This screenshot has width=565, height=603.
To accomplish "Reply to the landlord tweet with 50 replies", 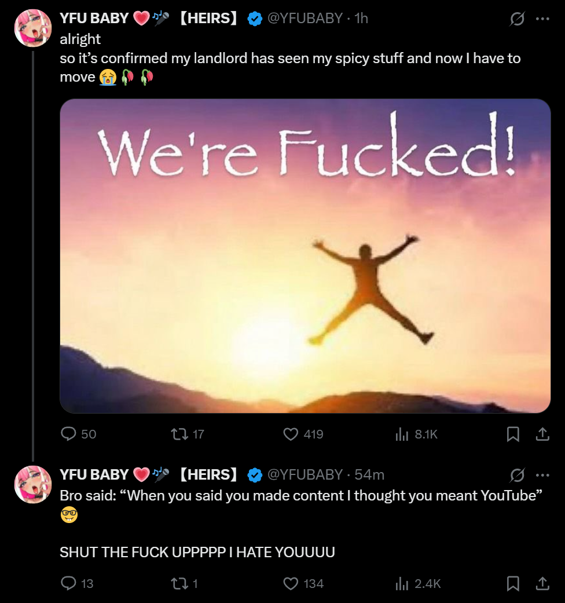I will tap(69, 434).
